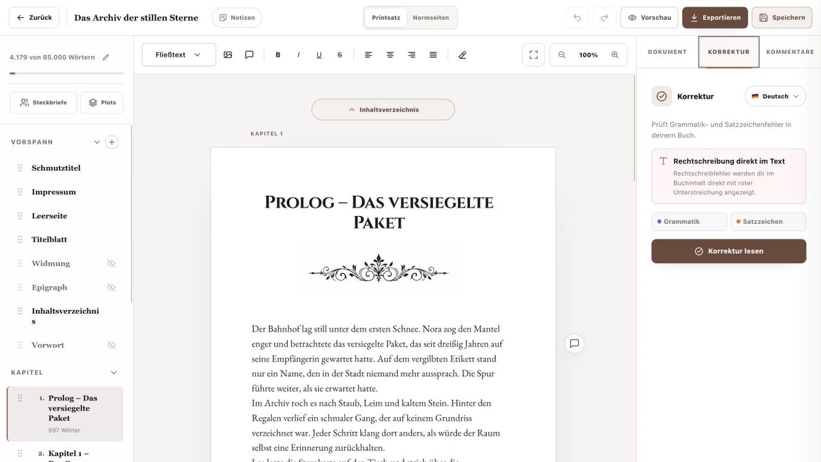Click the 100% zoom level value
Image resolution: width=821 pixels, height=462 pixels.
point(588,55)
